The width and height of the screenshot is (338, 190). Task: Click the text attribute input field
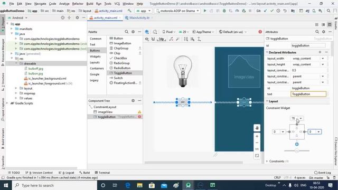(x=308, y=94)
